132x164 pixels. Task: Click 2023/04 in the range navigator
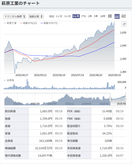(52, 104)
